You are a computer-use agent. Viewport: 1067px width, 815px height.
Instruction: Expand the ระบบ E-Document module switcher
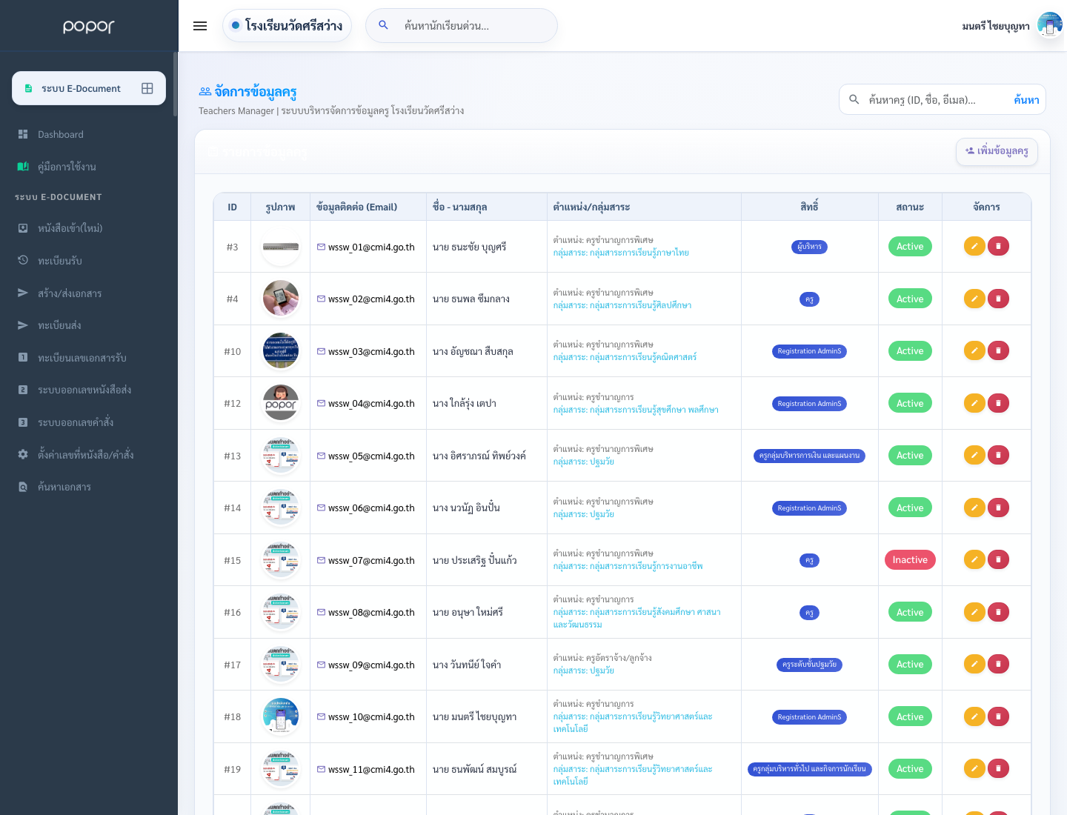(89, 88)
